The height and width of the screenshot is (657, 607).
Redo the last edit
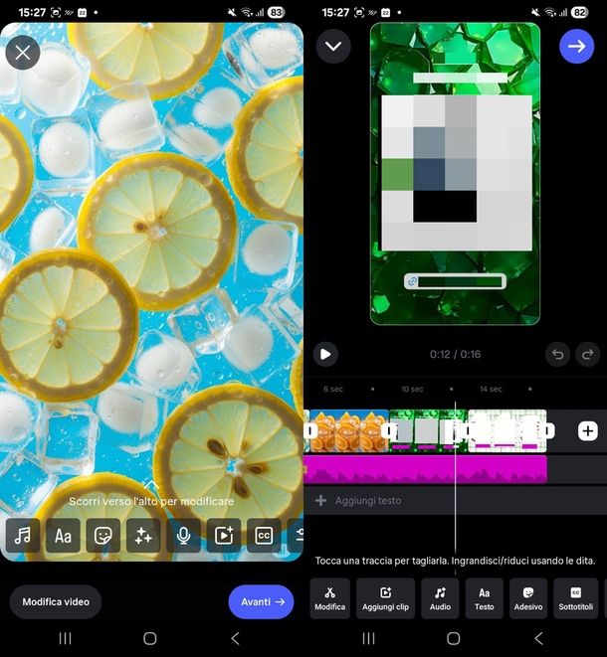click(x=588, y=354)
